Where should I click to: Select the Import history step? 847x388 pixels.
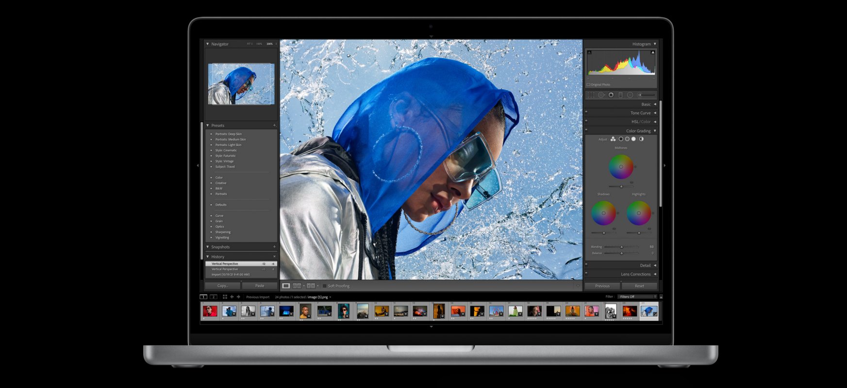tap(241, 275)
